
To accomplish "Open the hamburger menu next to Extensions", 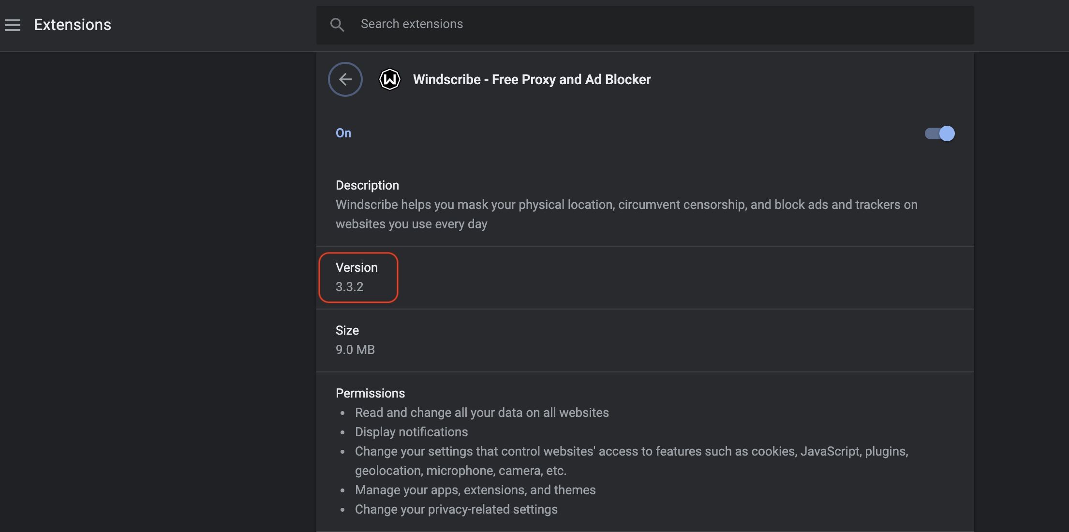I will click(x=13, y=25).
